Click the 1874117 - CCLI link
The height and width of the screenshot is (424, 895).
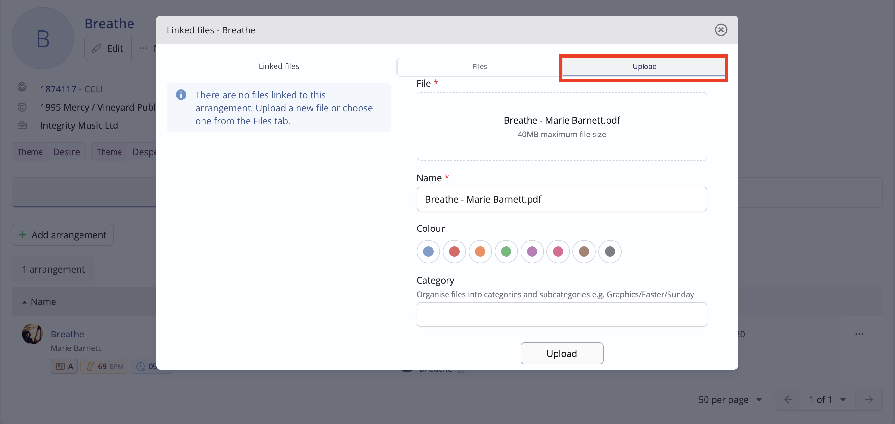(71, 89)
